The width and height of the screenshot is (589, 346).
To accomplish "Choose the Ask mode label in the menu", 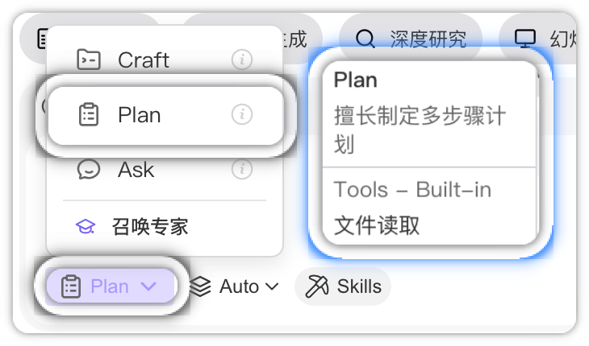I will coord(136,170).
